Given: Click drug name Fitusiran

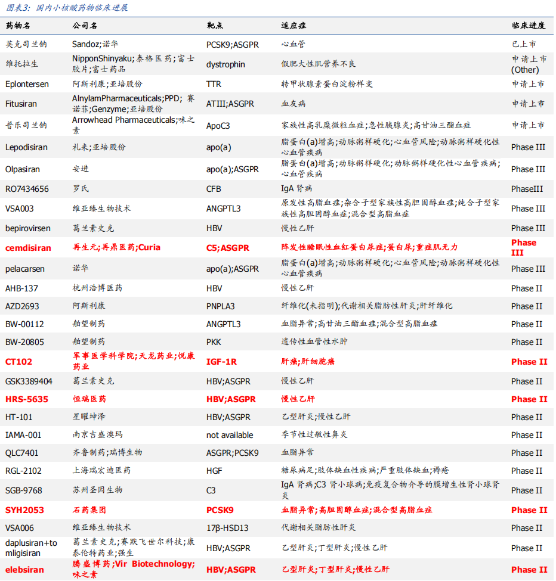Looking at the screenshot, I should (x=21, y=104).
